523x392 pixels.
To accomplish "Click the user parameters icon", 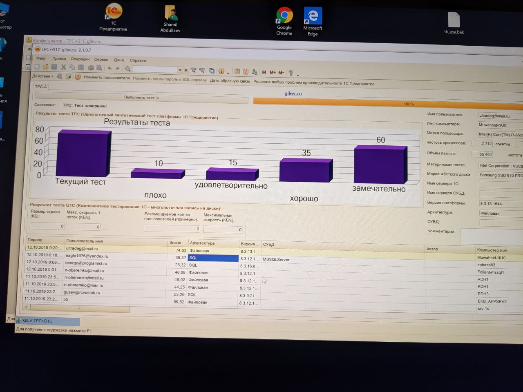I will 255,72.
